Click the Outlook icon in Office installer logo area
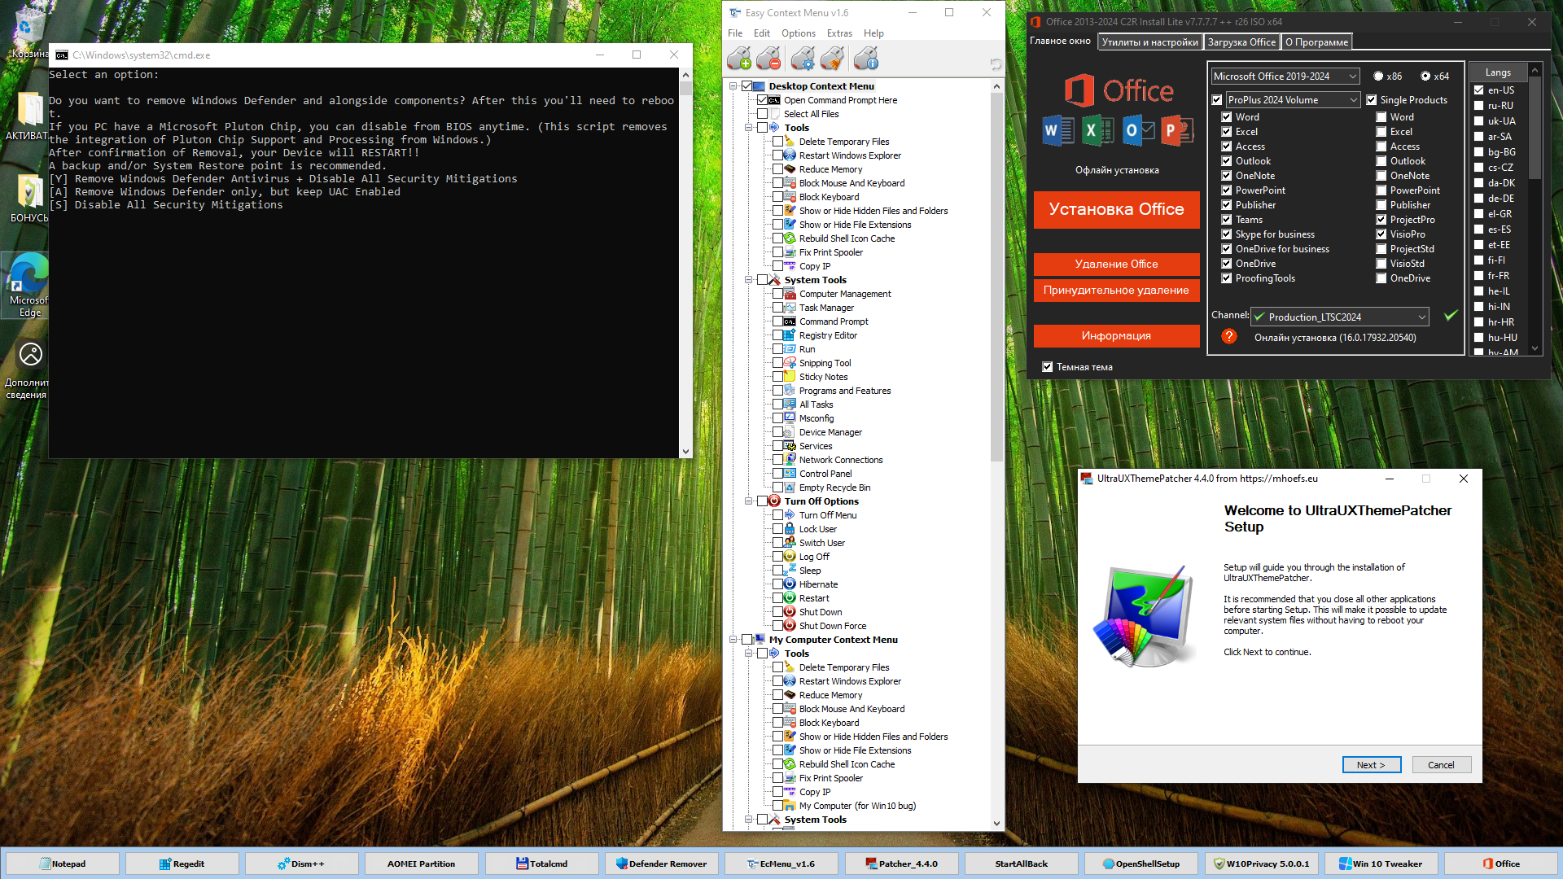 1138,130
